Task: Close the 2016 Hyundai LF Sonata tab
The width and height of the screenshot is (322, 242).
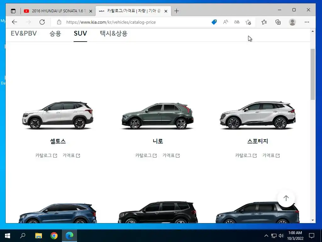Action: tap(91, 11)
